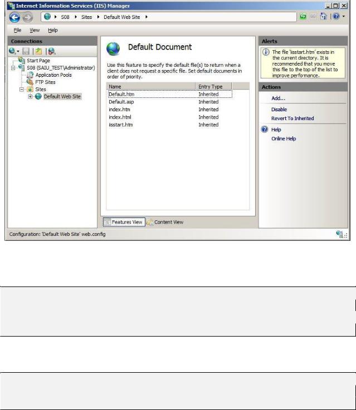Click Revert To Inherited action

[x=292, y=118]
